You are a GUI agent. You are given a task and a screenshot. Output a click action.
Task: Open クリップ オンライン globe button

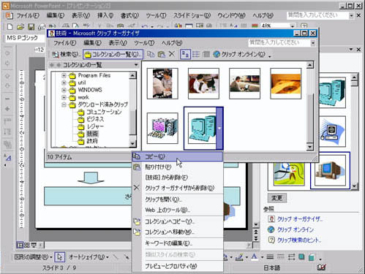239,54
